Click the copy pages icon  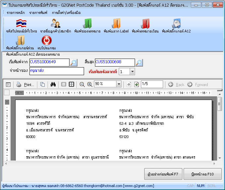[x=42, y=84]
